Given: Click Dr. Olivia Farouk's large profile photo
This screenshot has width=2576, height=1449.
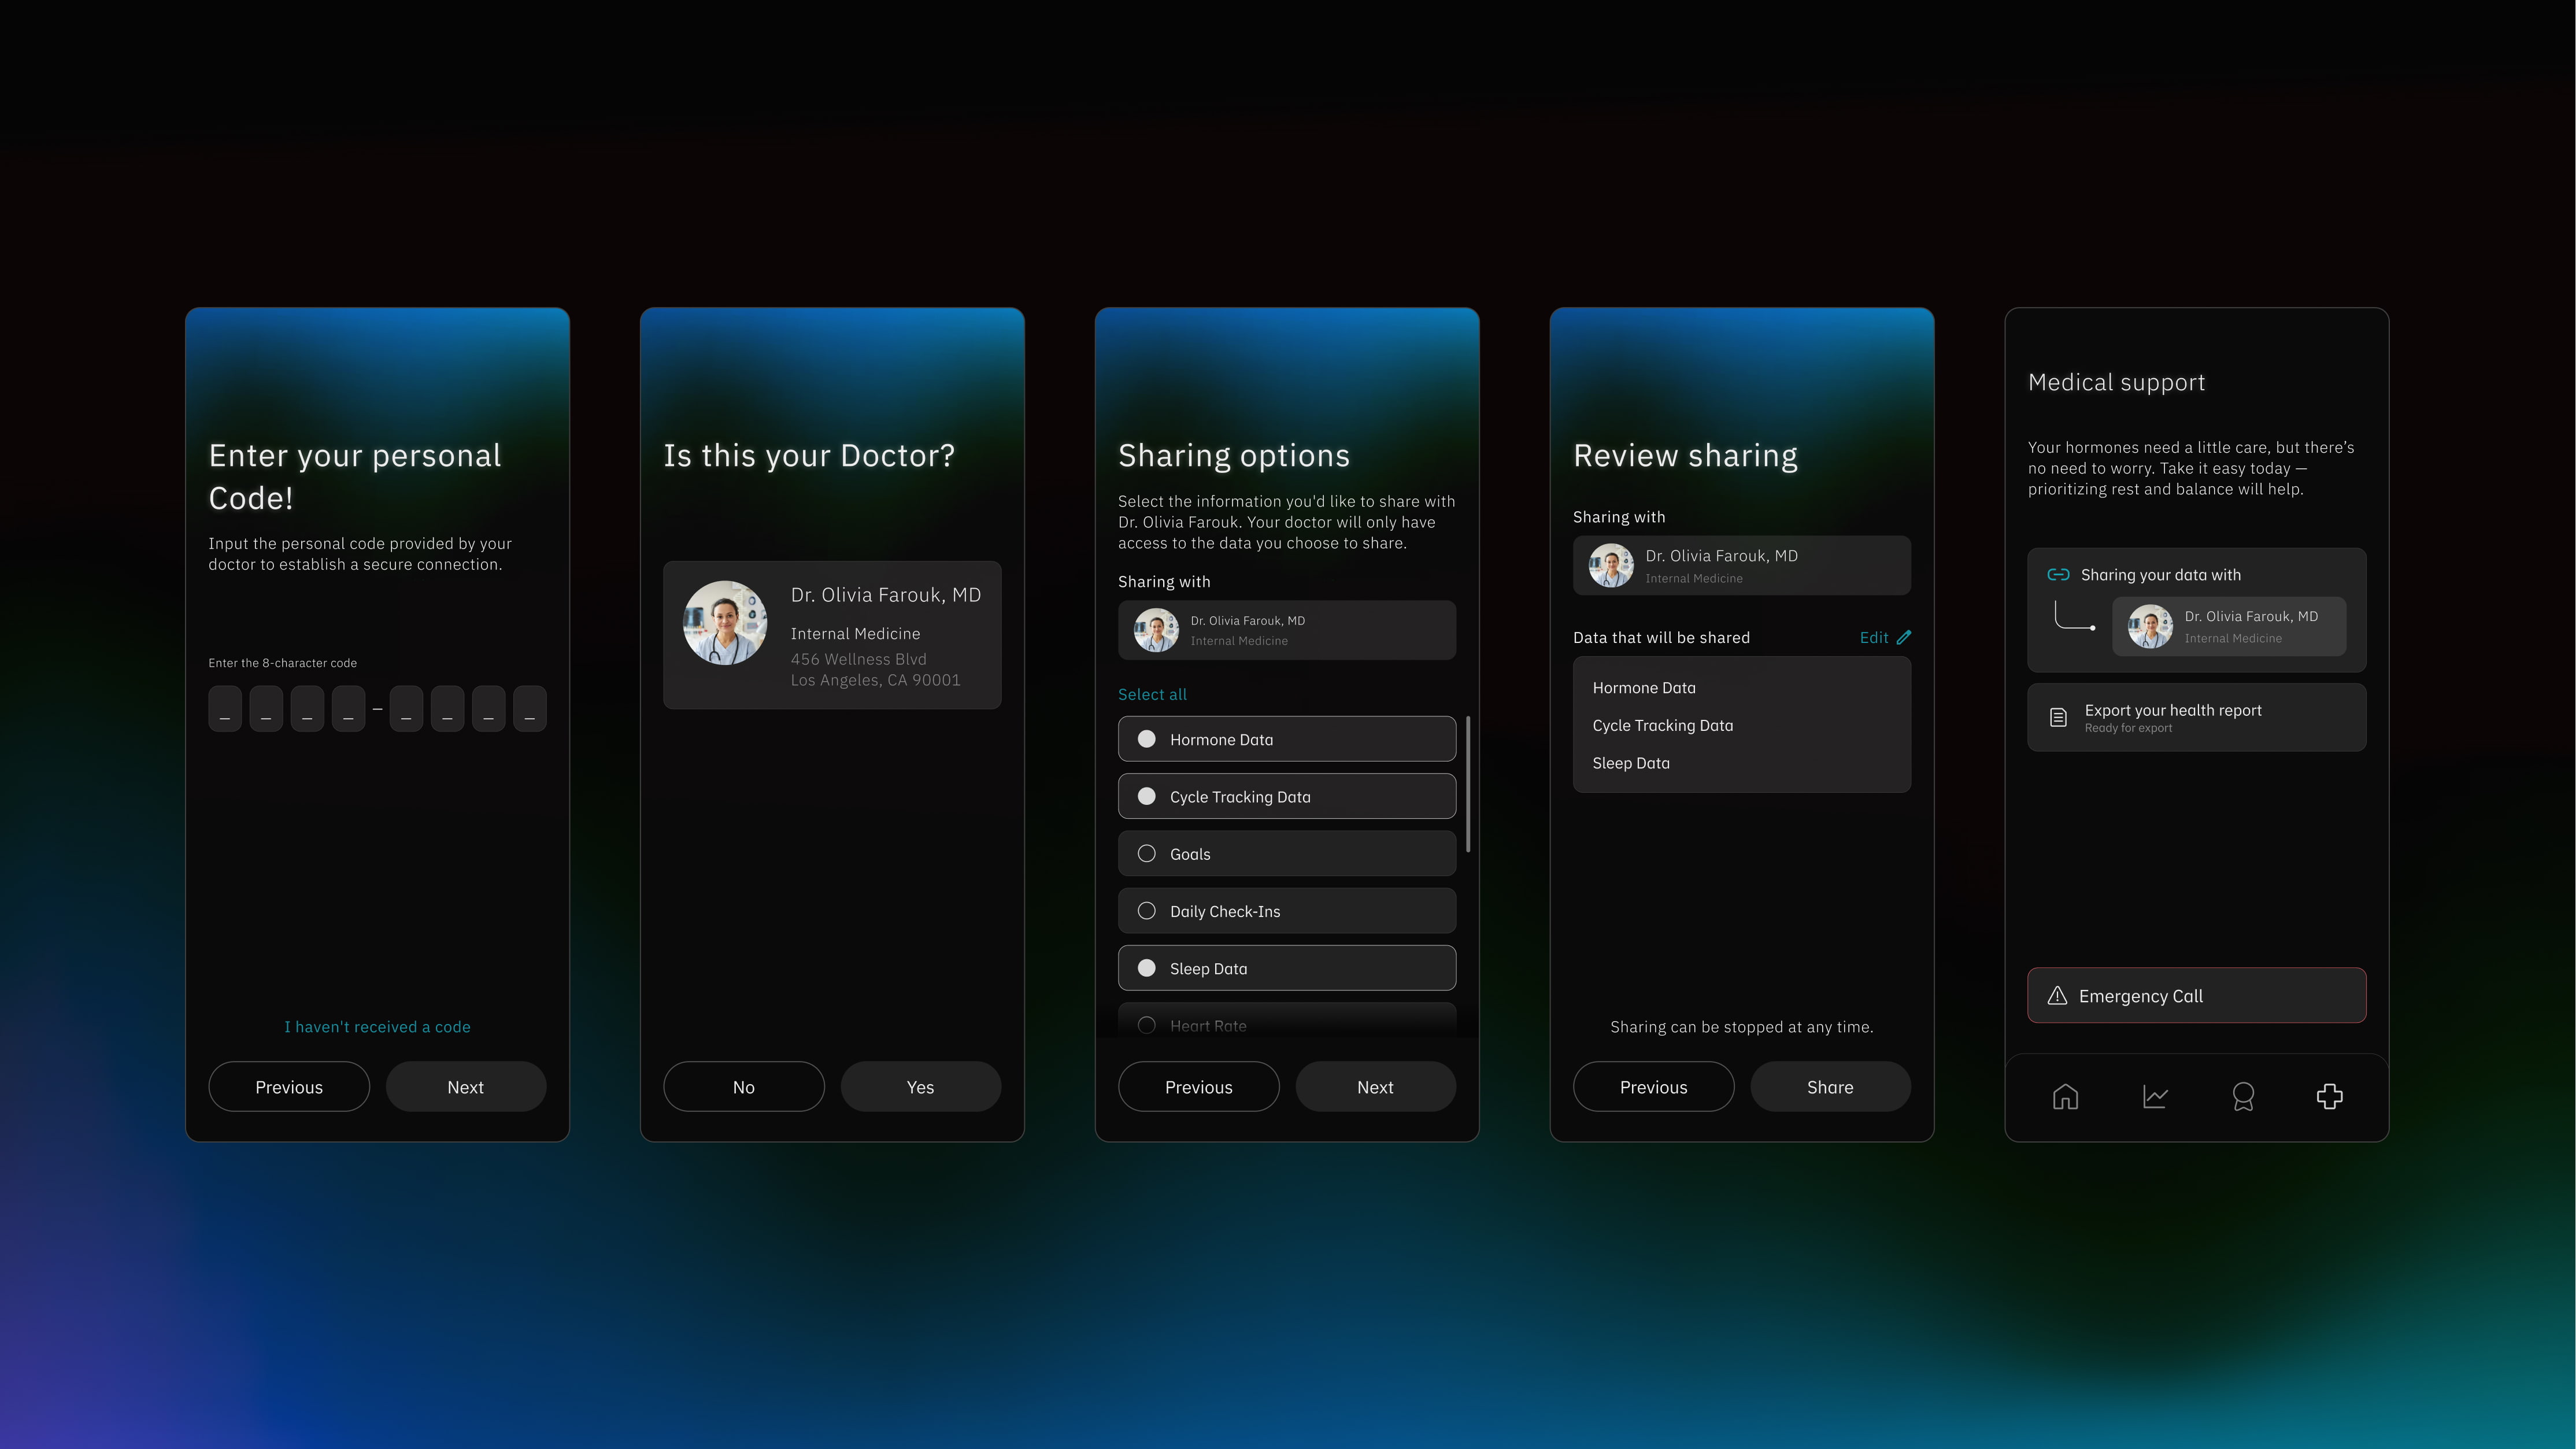Looking at the screenshot, I should click(725, 623).
